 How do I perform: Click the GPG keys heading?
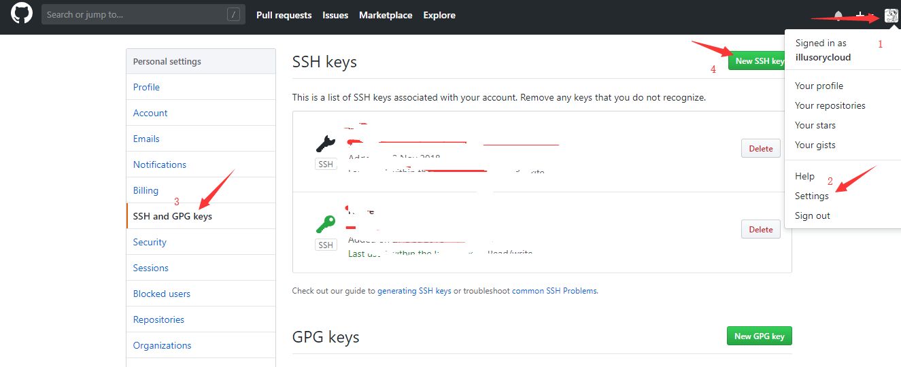[x=326, y=336]
